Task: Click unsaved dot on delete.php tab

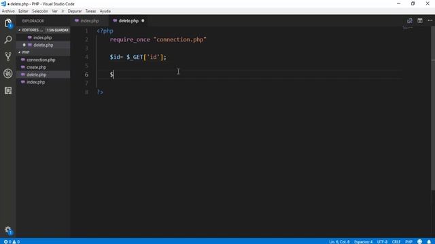Action: point(143,21)
